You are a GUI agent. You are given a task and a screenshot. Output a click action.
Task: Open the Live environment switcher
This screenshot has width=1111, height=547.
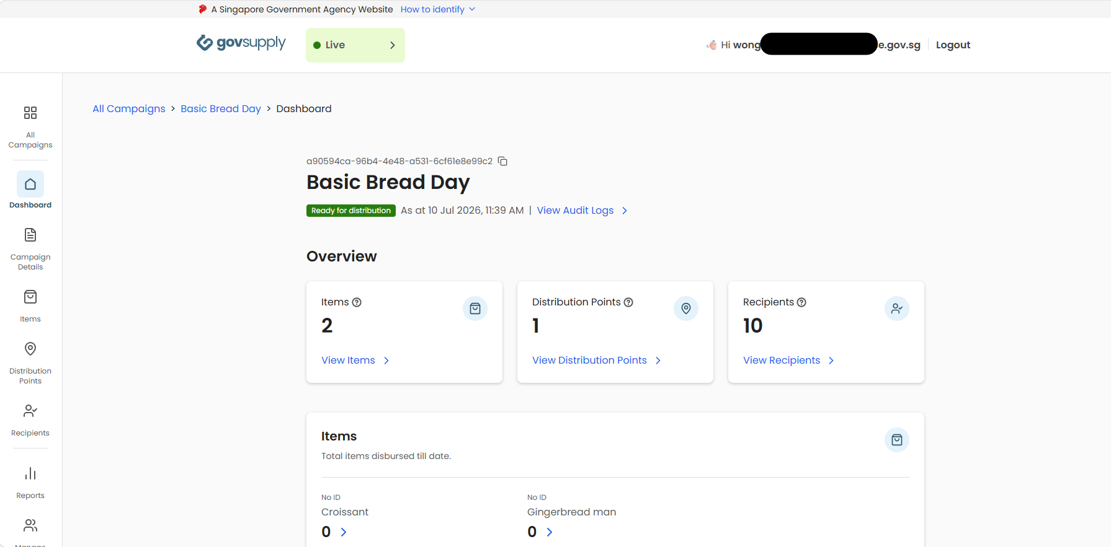click(355, 45)
